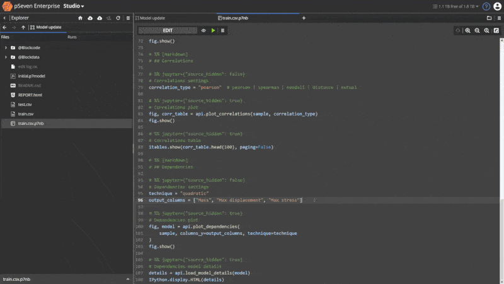Click the correlation_type line in code
The image size is (504, 284).
pos(253,87)
